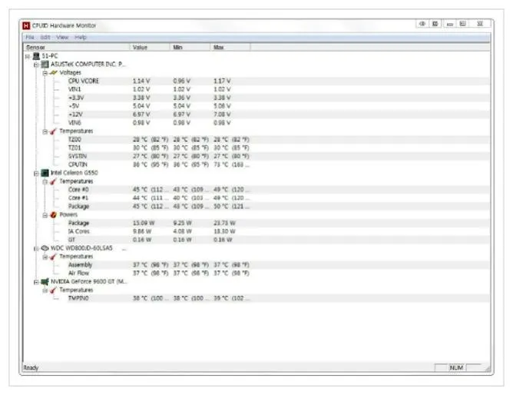Click the NVIDIA GeForce graphics card icon
This screenshot has height=395, width=513.
click(45, 282)
